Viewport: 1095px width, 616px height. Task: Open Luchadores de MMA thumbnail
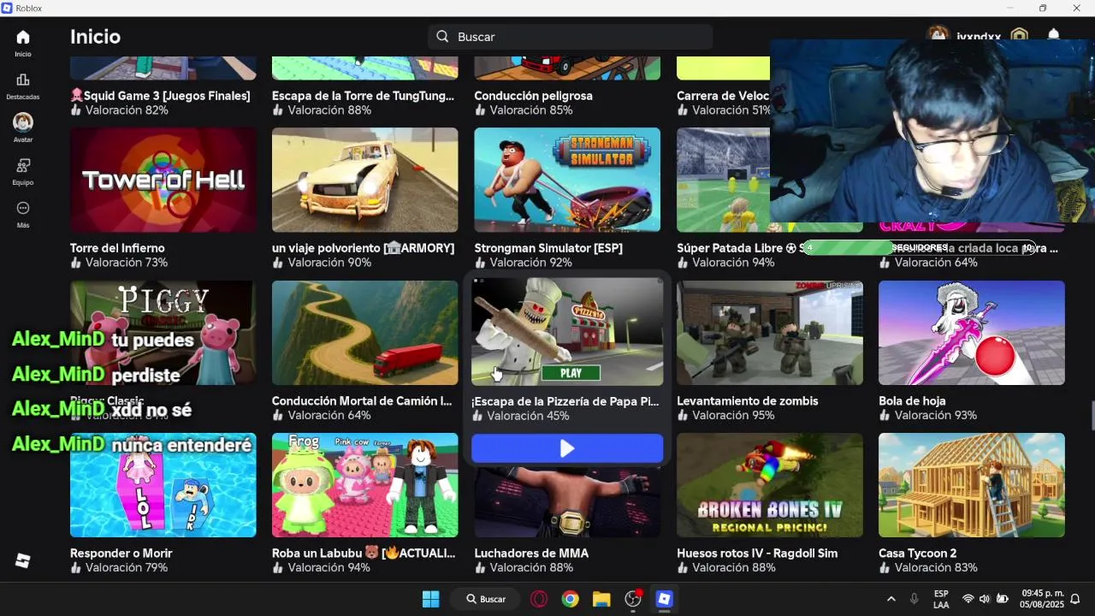coord(567,500)
